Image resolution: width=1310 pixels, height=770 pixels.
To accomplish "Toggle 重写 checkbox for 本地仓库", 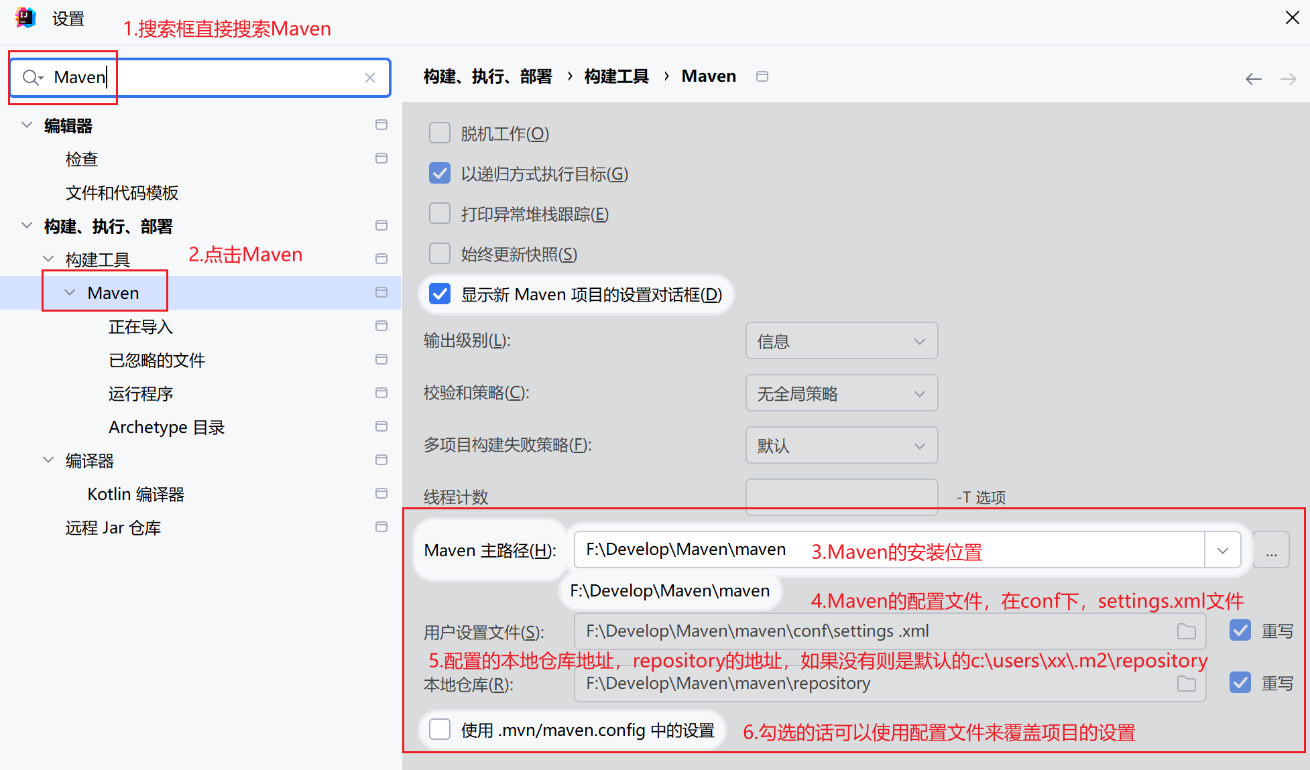I will pyautogui.click(x=1240, y=682).
